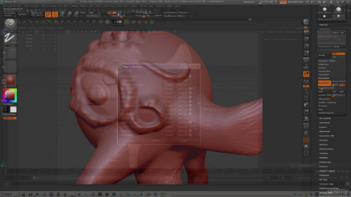Pick a color in the color picker
This screenshot has width=351, height=197.
(10, 95)
